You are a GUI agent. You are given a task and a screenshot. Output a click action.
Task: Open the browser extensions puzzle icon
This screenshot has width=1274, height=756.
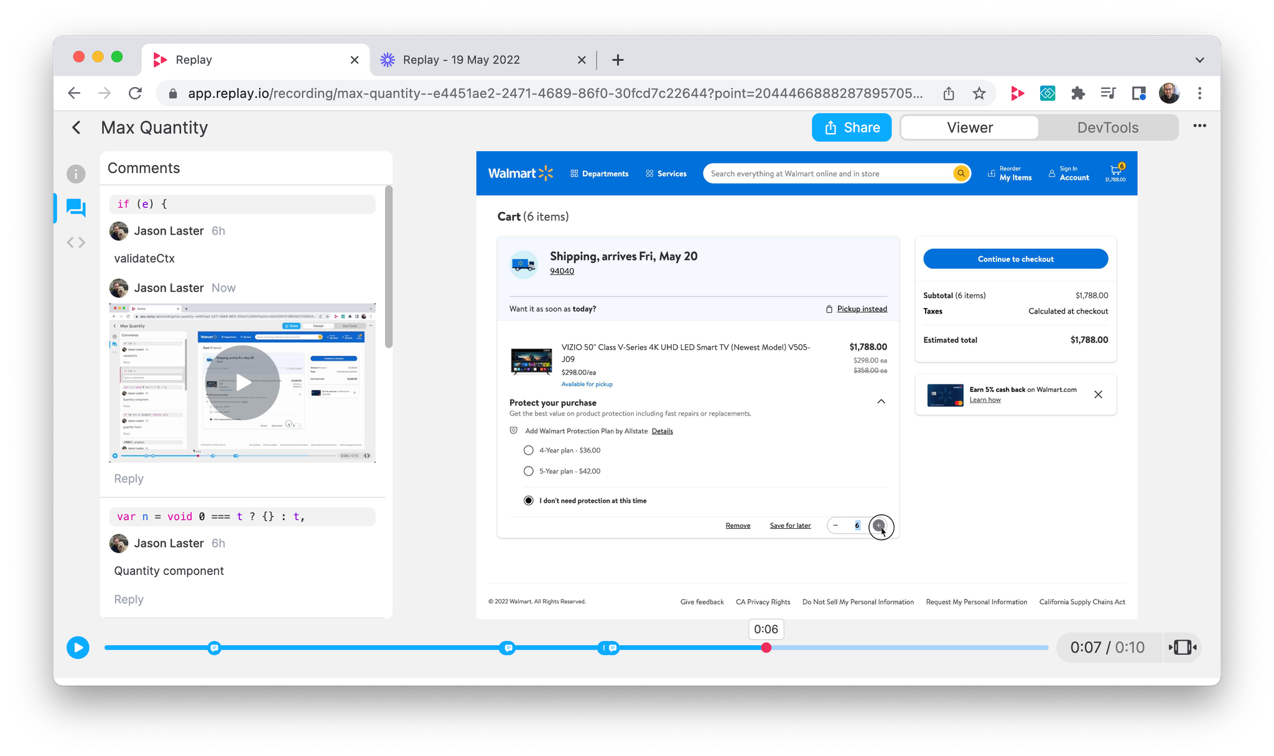click(x=1078, y=93)
